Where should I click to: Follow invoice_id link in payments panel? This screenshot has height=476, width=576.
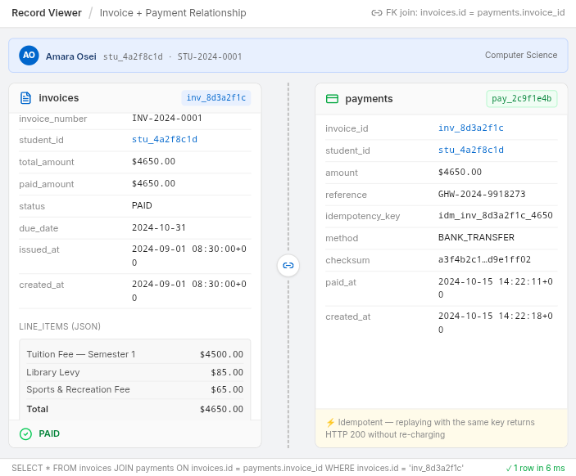(471, 128)
